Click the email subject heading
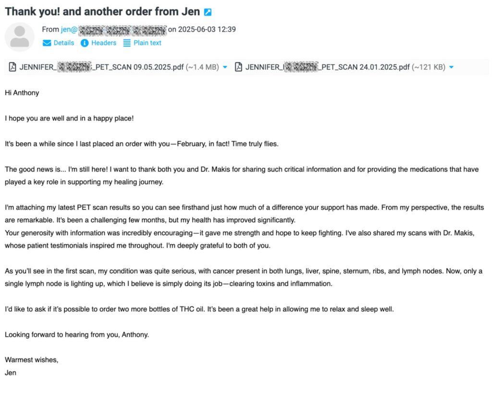492x403 pixels. 102,12
